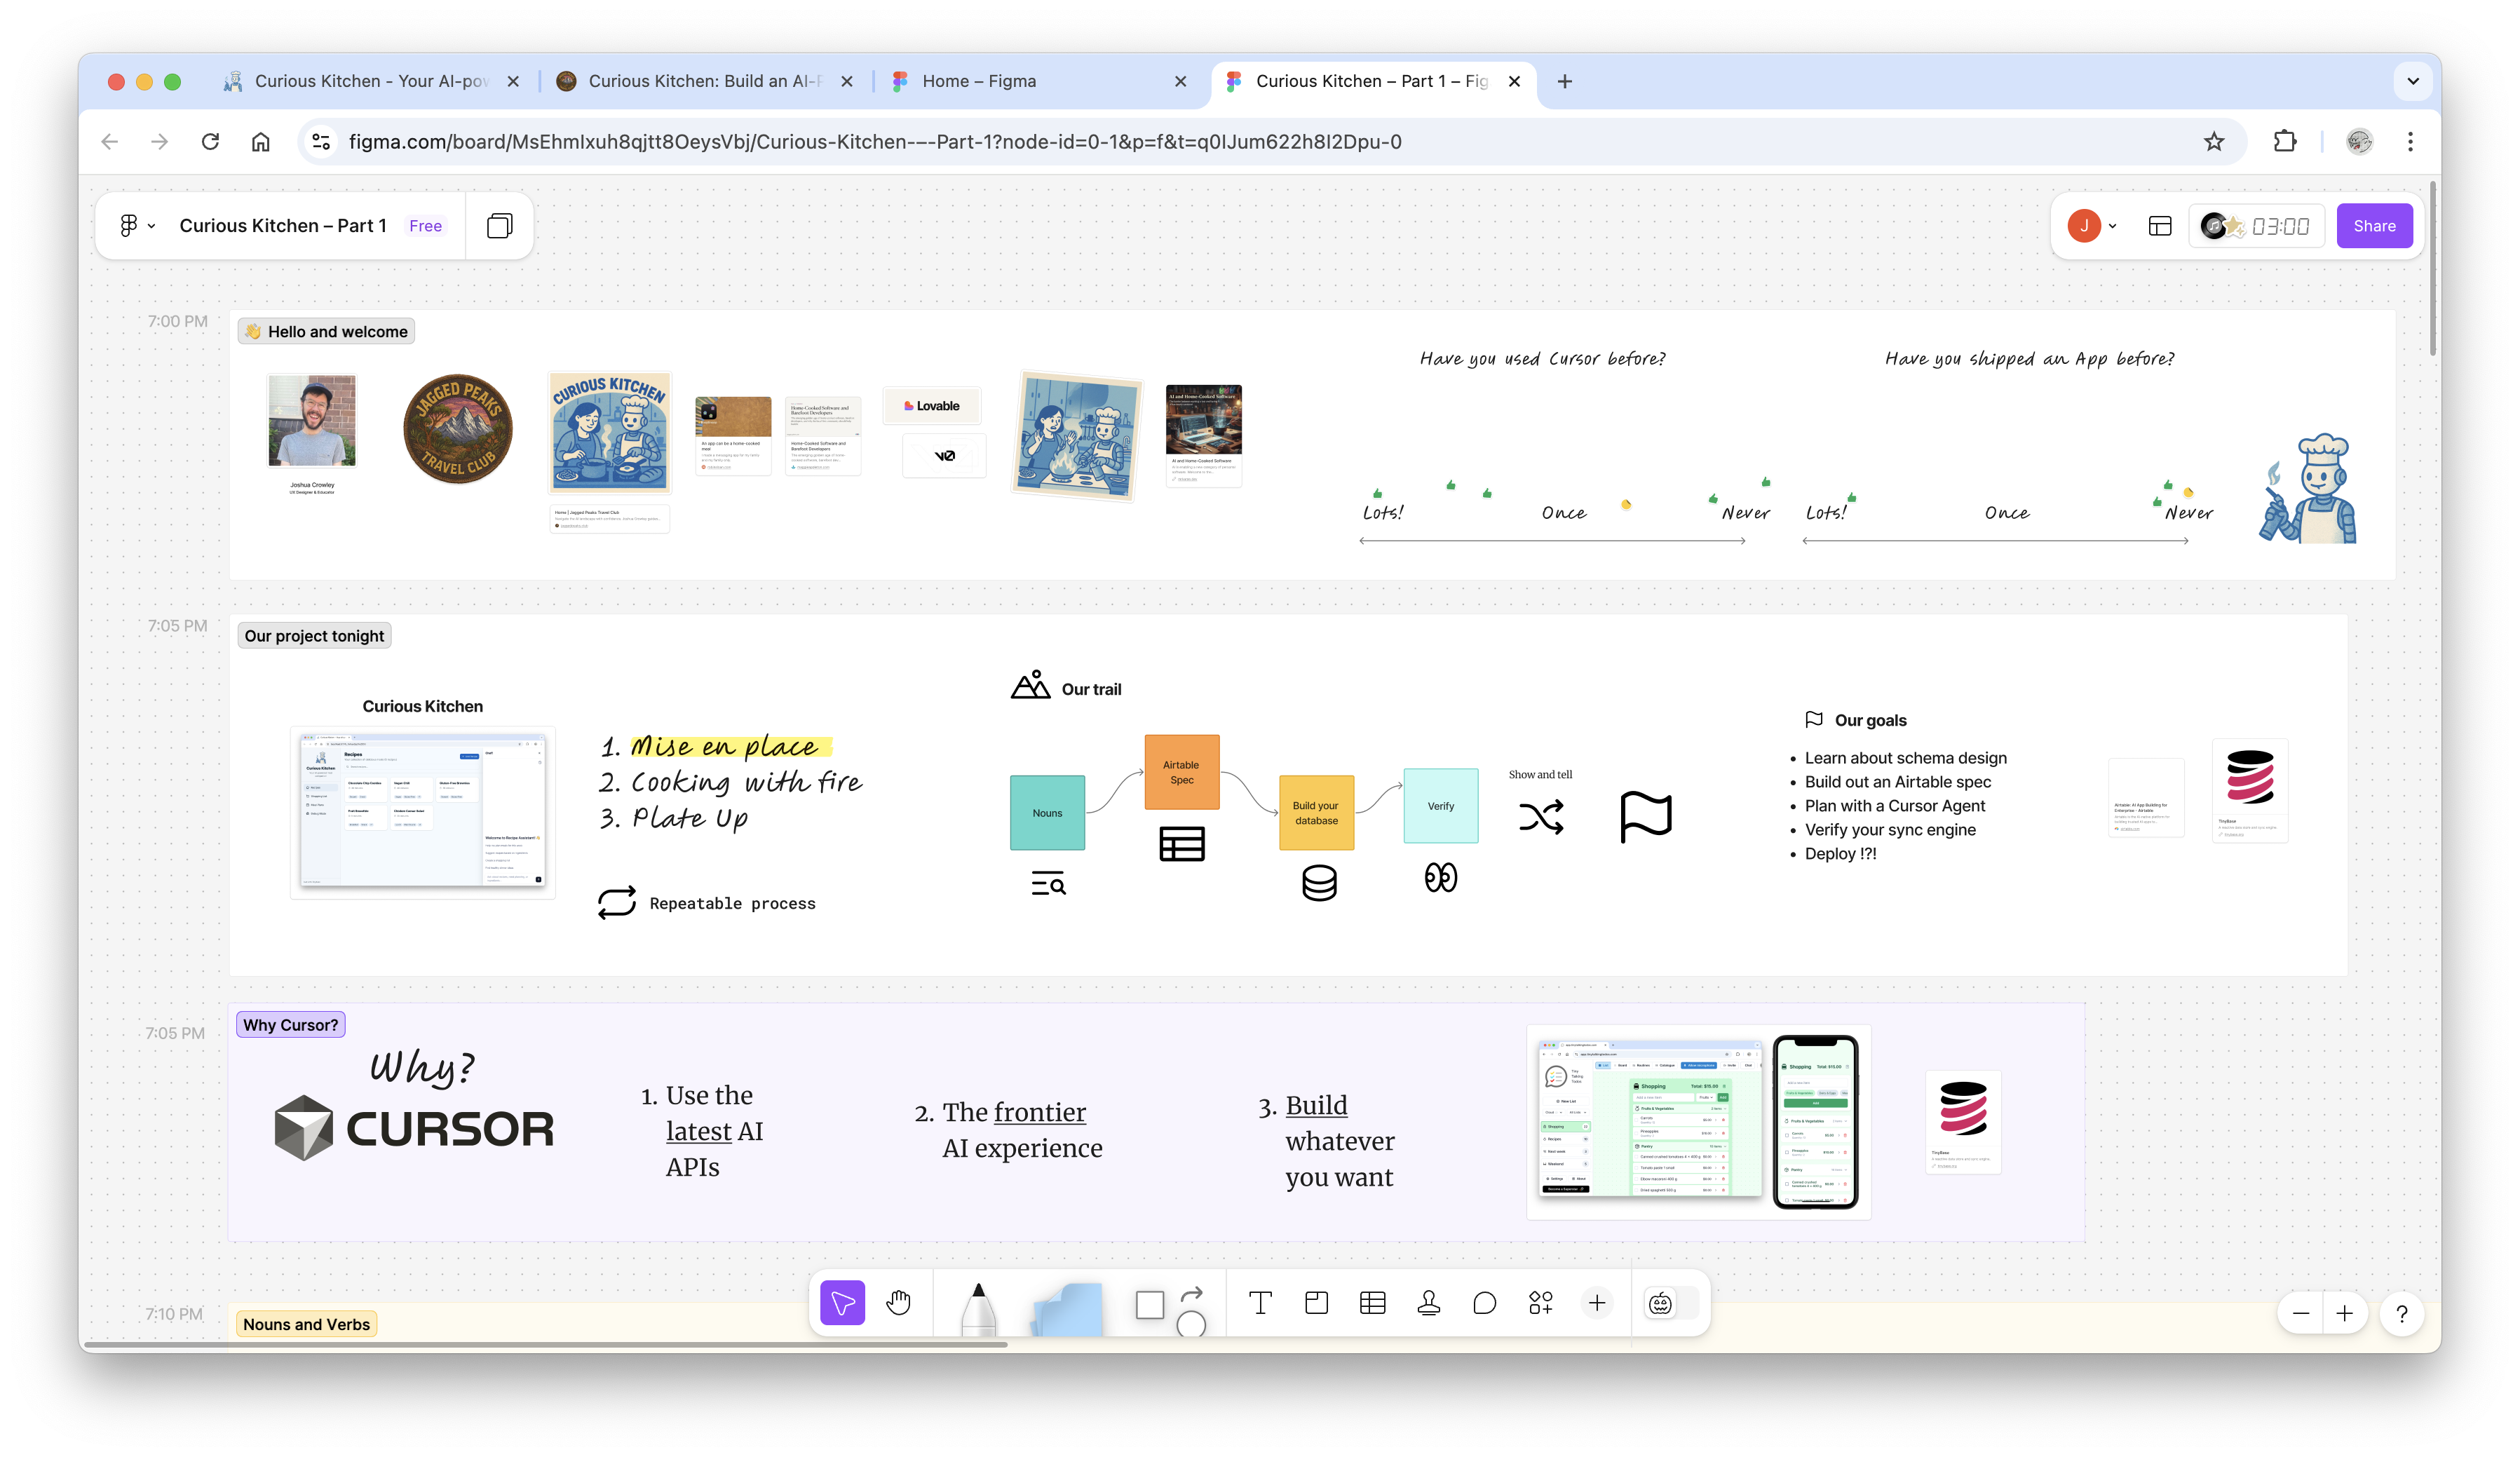Insert a Table from toolbar
This screenshot has height=1457, width=2520.
pos(1372,1302)
